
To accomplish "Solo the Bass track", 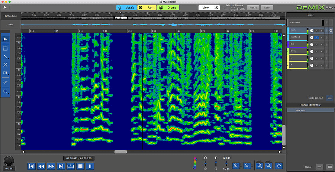I will click(321, 45).
